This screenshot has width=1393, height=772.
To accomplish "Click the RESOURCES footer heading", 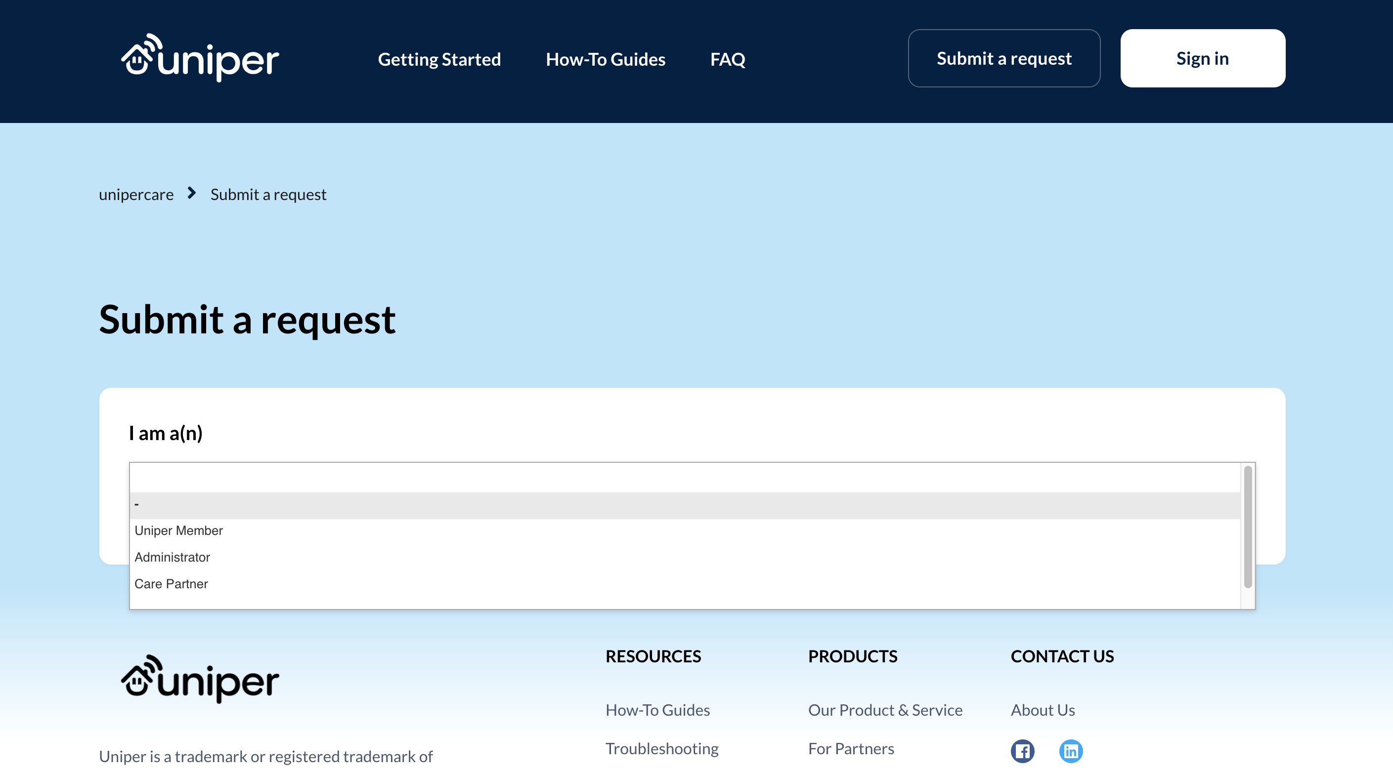I will pos(653,656).
